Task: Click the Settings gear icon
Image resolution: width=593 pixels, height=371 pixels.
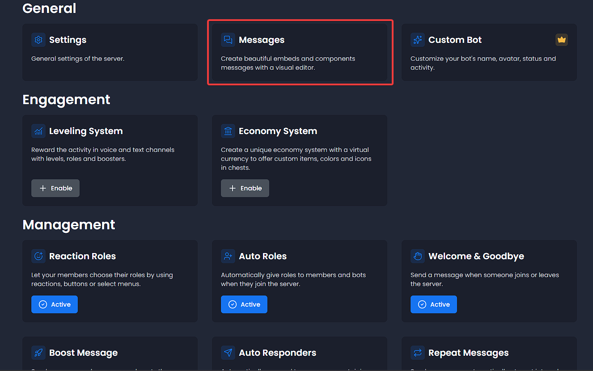Action: (38, 40)
